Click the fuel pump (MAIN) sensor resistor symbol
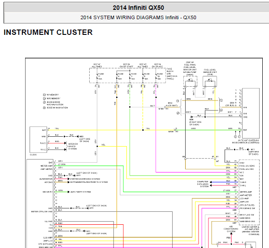269x248 pixels. coord(190,80)
